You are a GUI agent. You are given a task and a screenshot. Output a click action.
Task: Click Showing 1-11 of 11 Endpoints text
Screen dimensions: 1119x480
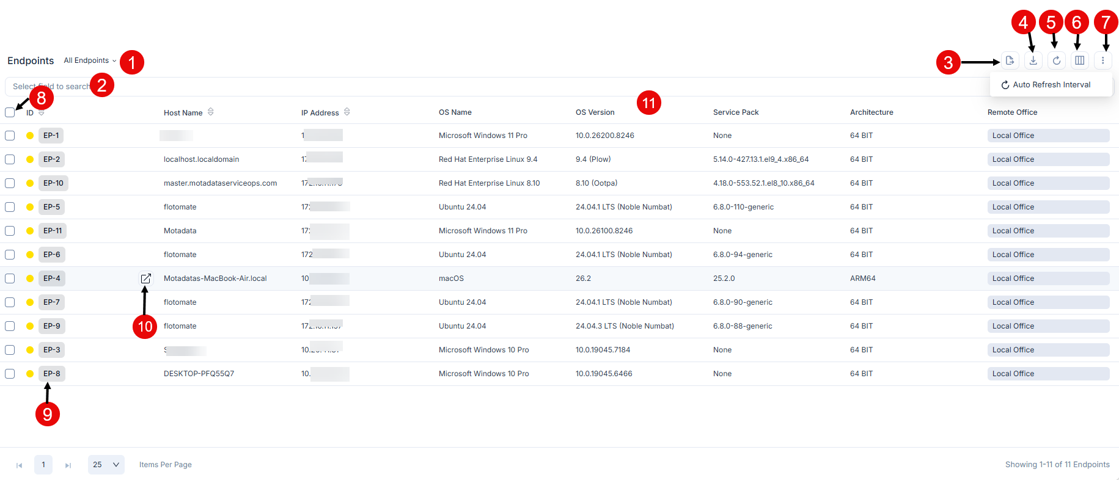point(1057,465)
